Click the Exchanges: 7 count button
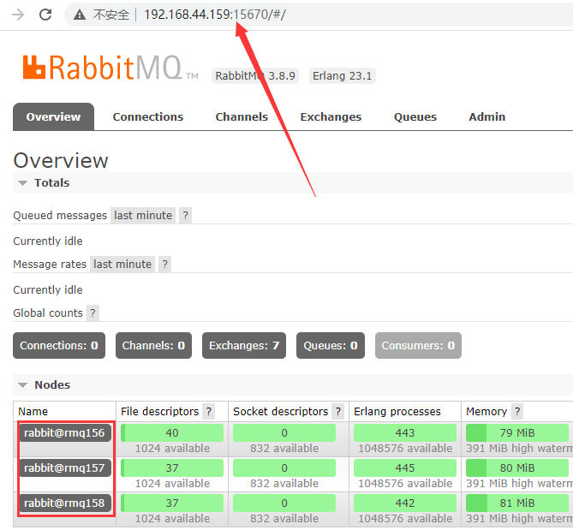 244,346
